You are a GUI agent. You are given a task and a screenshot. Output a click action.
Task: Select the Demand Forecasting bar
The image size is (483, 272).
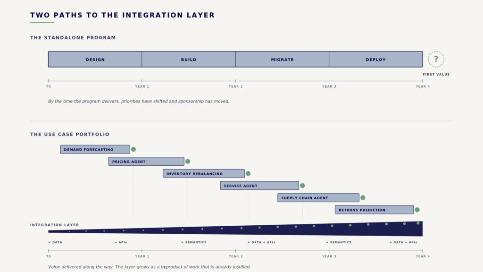coord(95,149)
